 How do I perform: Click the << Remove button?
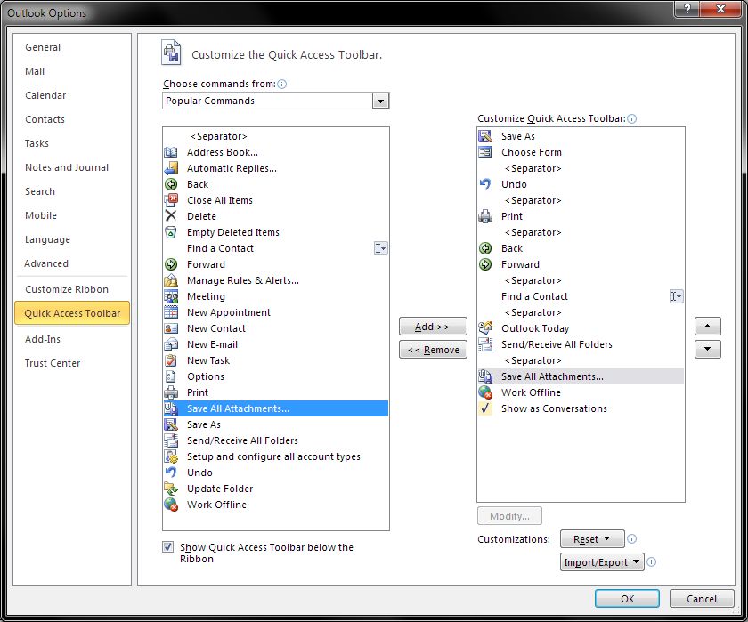(x=433, y=350)
